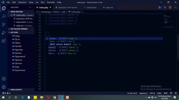The height and width of the screenshot is (100, 179).
Task: Click the PHP Server blue icon in editor toolbar
Action: point(160,7)
